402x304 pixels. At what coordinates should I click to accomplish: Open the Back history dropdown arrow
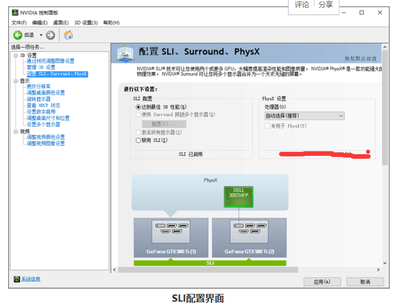click(40, 35)
